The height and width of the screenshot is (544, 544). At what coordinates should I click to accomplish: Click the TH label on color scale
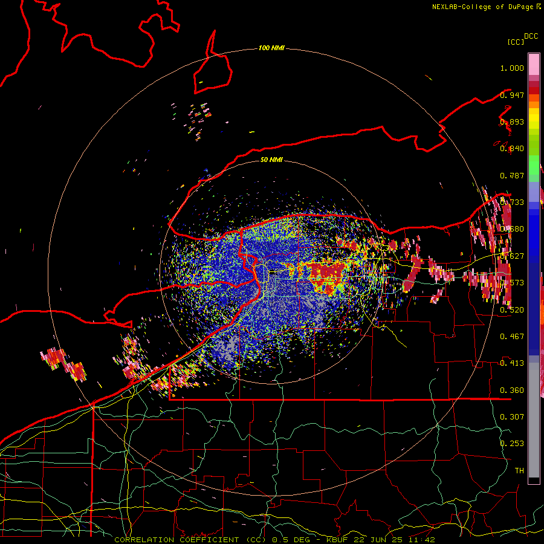tap(519, 470)
